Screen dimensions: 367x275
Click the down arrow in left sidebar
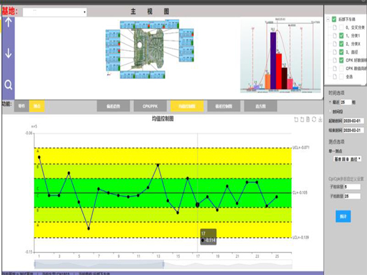(9, 53)
